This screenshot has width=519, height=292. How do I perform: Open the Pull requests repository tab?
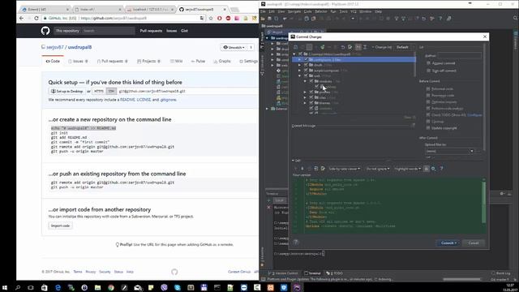[x=112, y=62]
